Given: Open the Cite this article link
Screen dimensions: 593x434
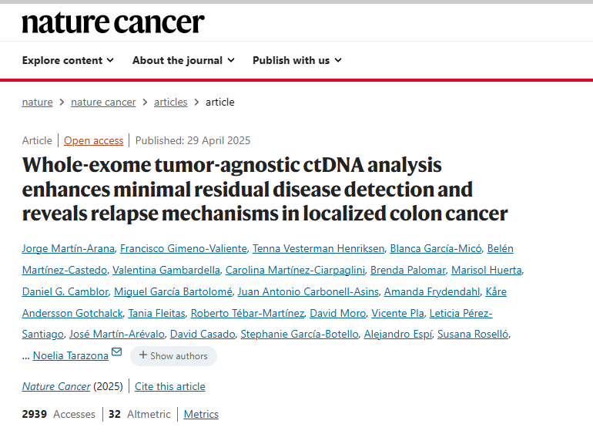Looking at the screenshot, I should pos(169,386).
